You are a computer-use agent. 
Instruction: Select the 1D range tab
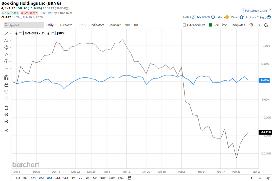(x=18, y=178)
